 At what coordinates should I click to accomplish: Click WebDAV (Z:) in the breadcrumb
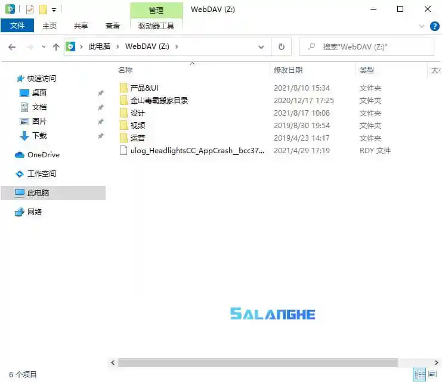coord(147,46)
